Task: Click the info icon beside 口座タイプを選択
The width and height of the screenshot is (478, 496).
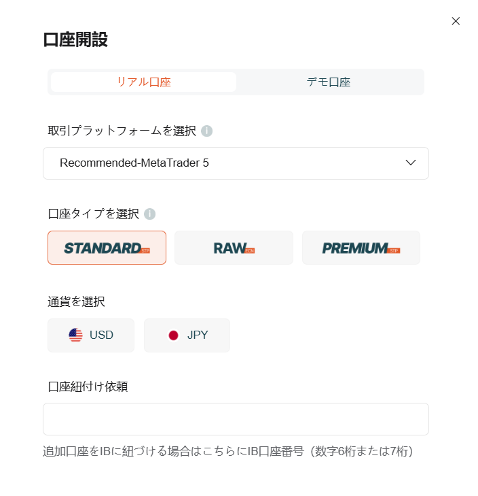Action: pyautogui.click(x=149, y=214)
